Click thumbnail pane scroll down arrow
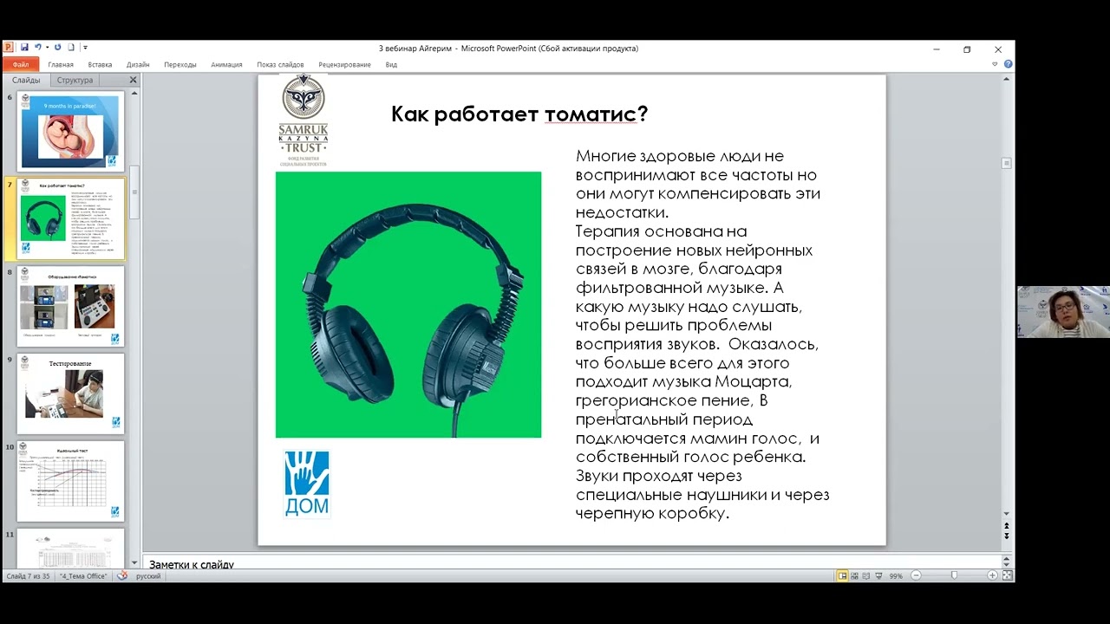This screenshot has height=624, width=1110. [x=134, y=563]
